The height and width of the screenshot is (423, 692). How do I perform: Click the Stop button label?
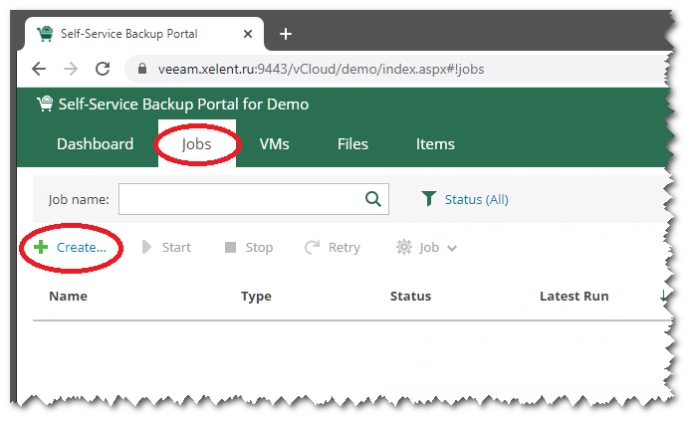point(259,248)
